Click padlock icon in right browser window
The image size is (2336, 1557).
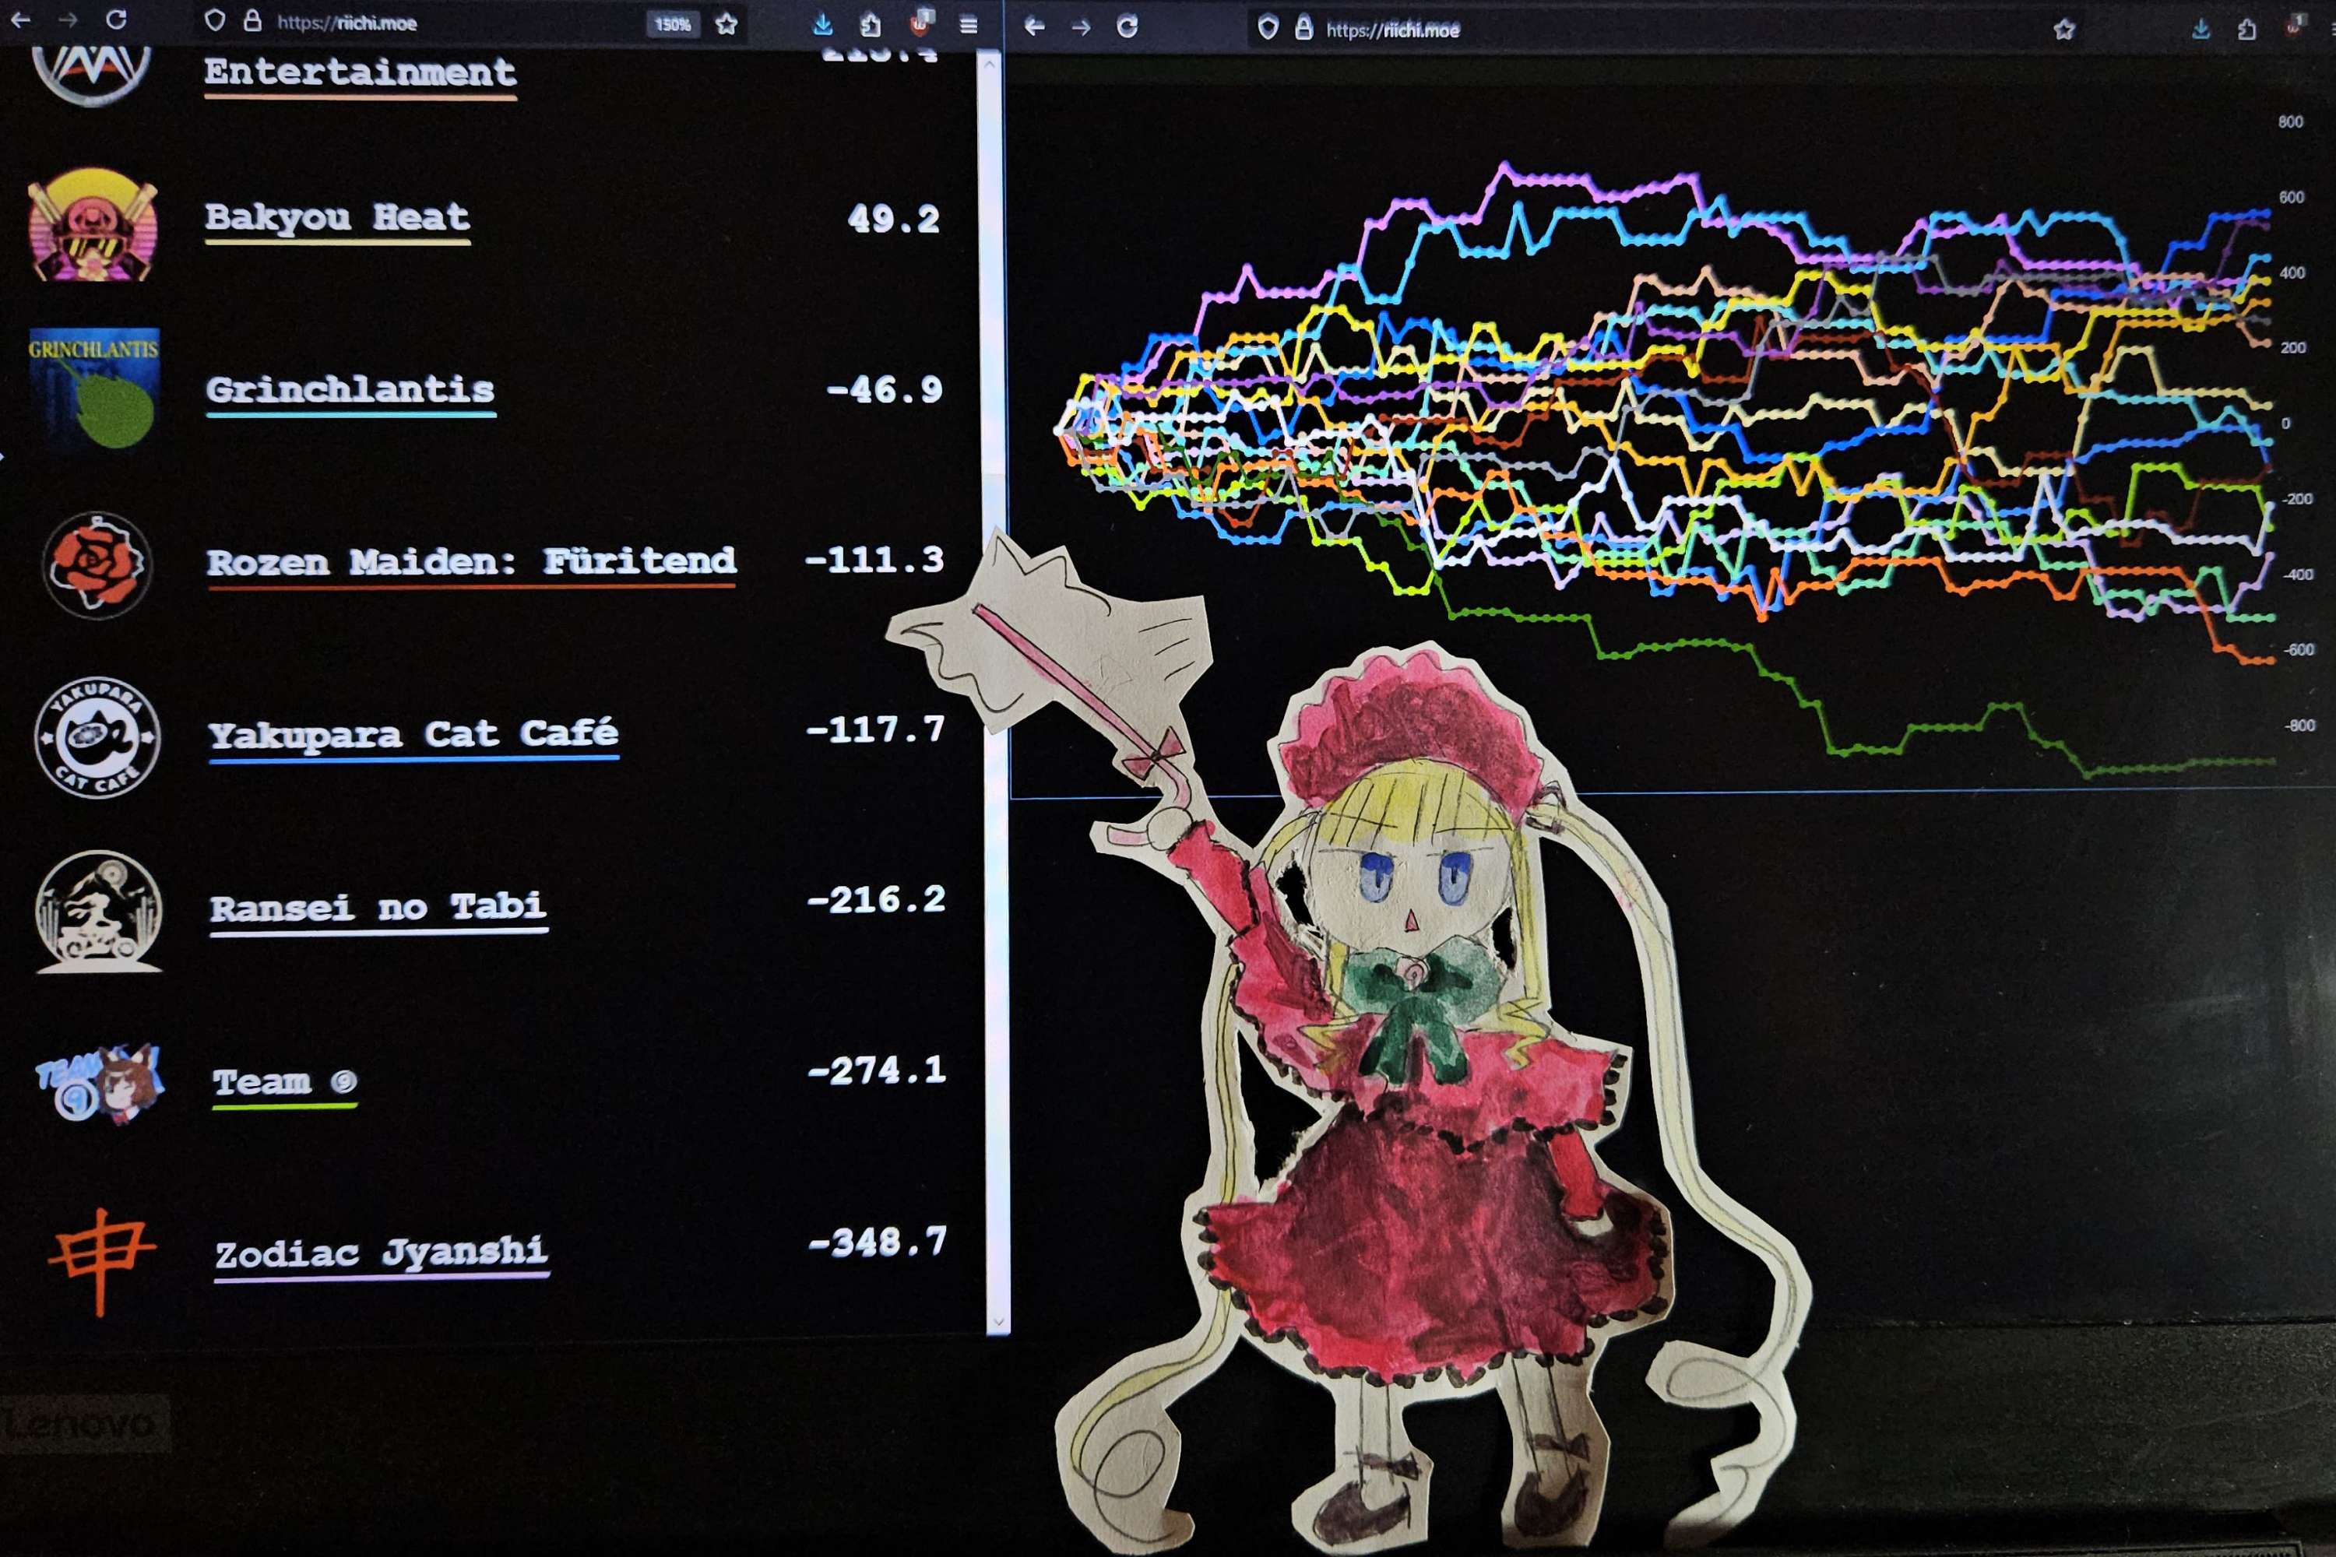[1304, 28]
